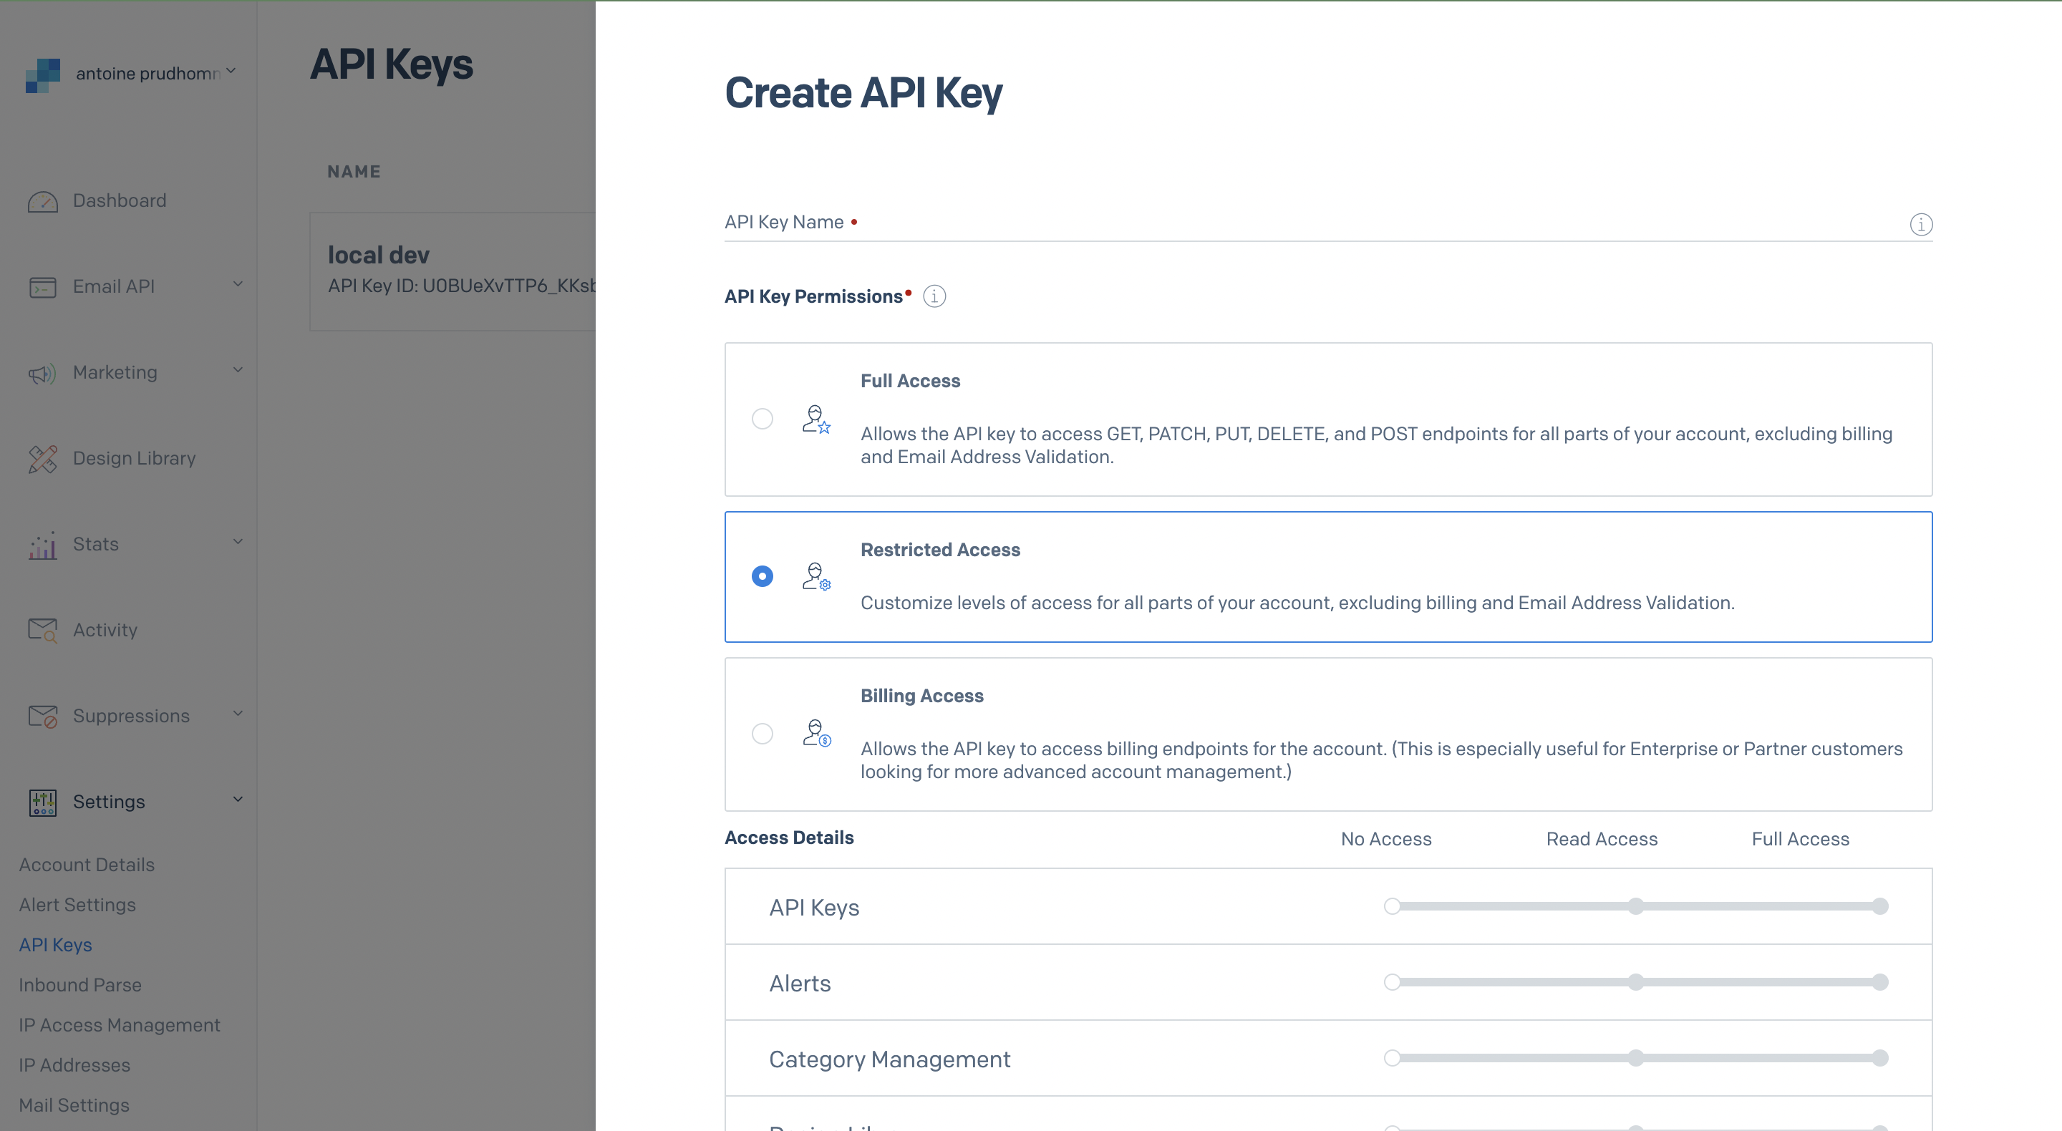2062x1131 pixels.
Task: Open the Email API menu item
Action: 114,286
